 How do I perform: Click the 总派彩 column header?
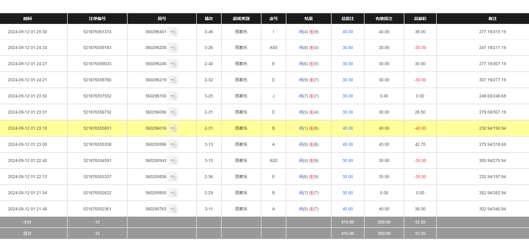(x=420, y=19)
